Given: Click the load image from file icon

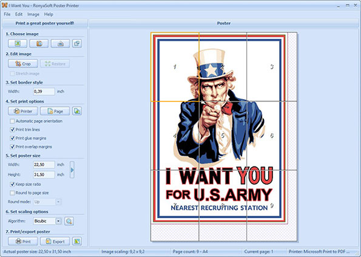Looking at the screenshot, I should 18,43.
